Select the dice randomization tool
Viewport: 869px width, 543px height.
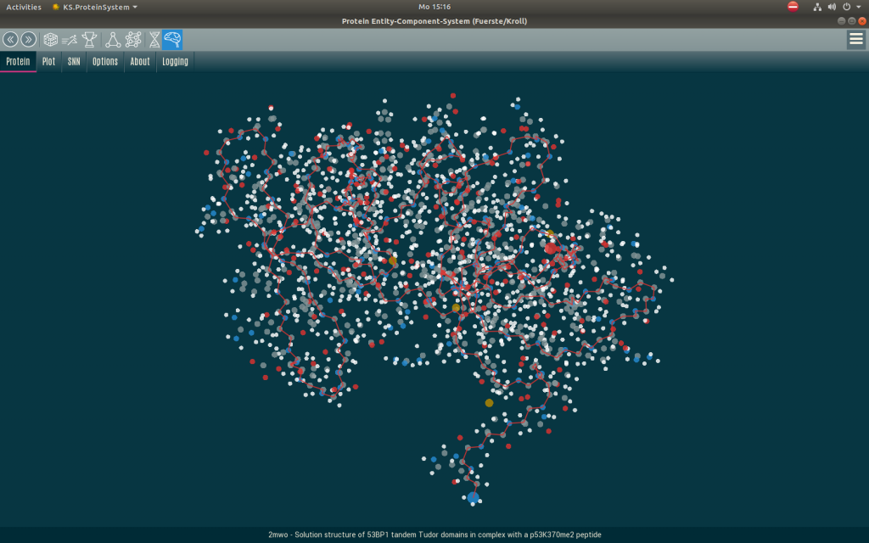[51, 39]
